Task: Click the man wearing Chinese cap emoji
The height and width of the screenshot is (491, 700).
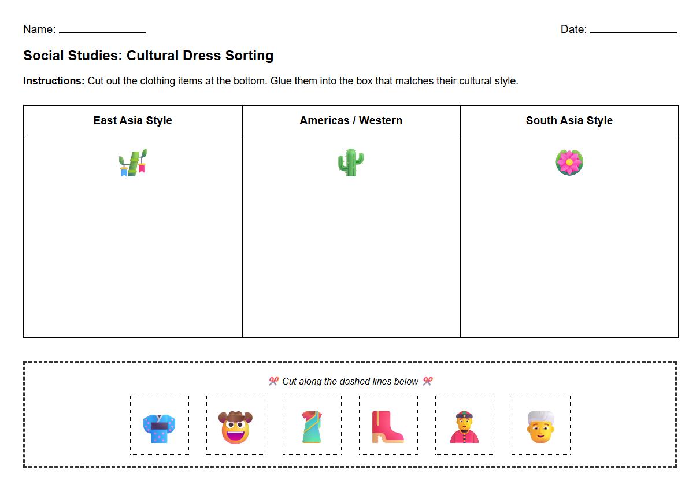Action: (x=464, y=425)
